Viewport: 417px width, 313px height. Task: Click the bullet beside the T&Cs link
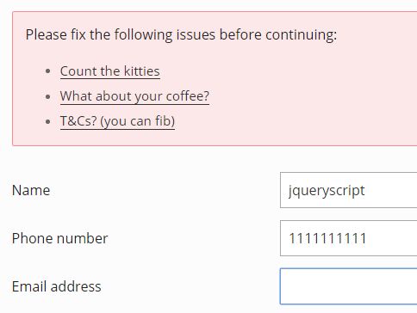click(x=48, y=121)
